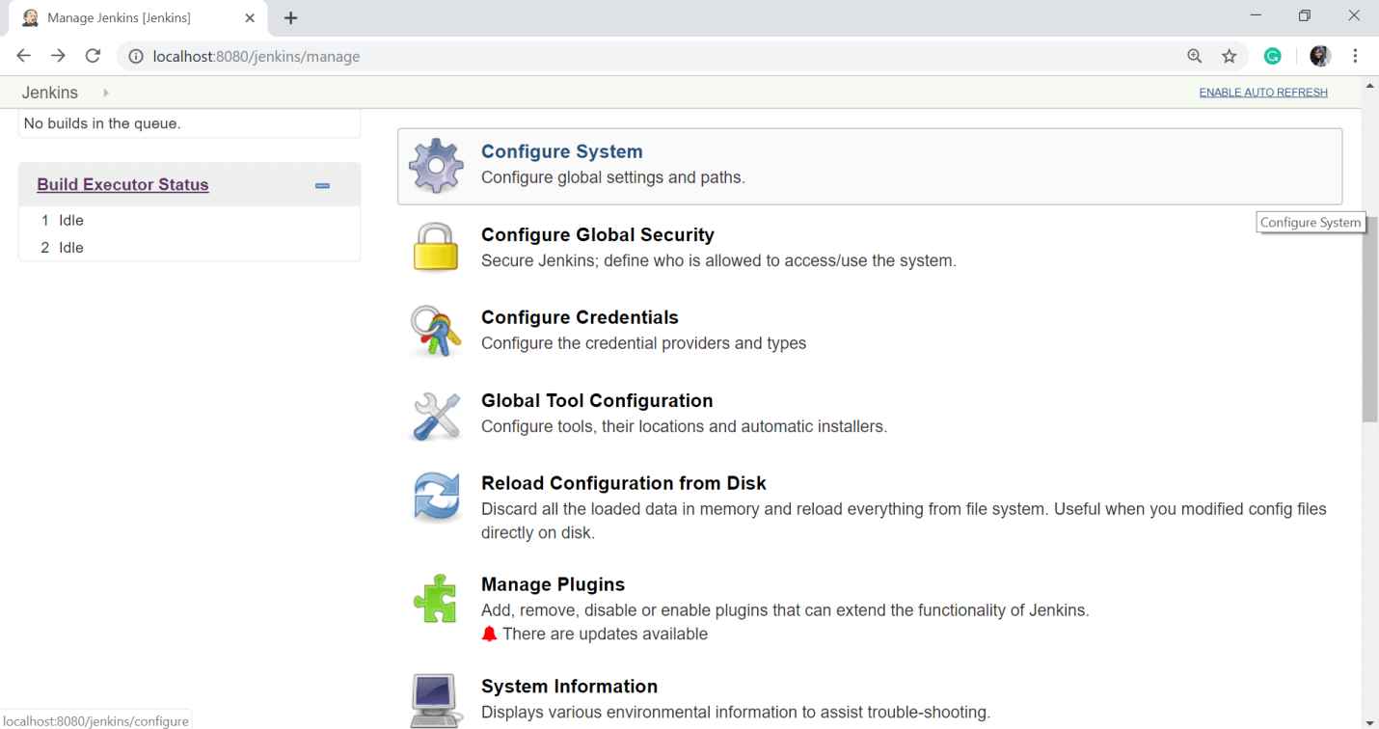Click the browser forward button
This screenshot has height=729, width=1379.
(x=58, y=56)
